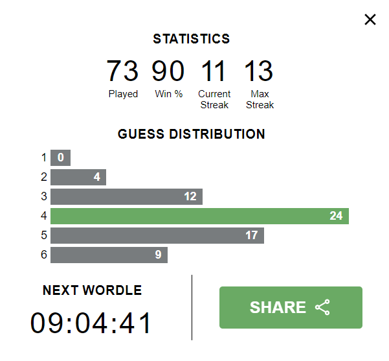Select the green bar for 4 guesses
389x361 pixels.
click(199, 216)
